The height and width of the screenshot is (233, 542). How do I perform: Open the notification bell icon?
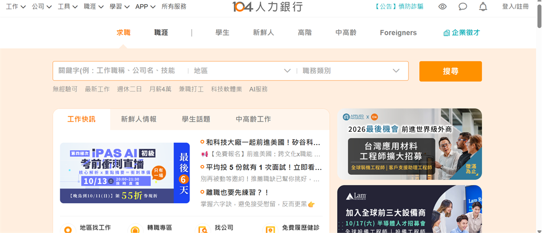[x=483, y=6]
